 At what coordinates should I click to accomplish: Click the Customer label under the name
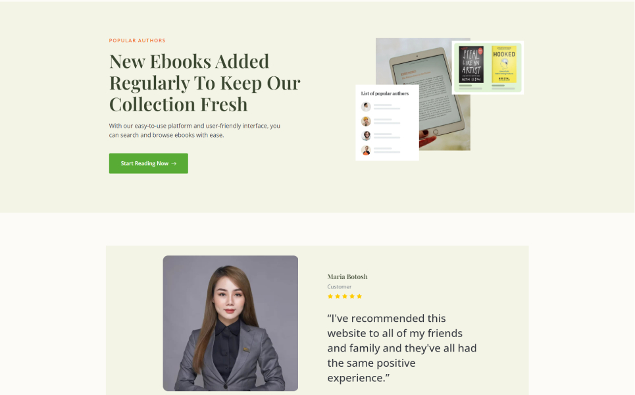tap(340, 287)
